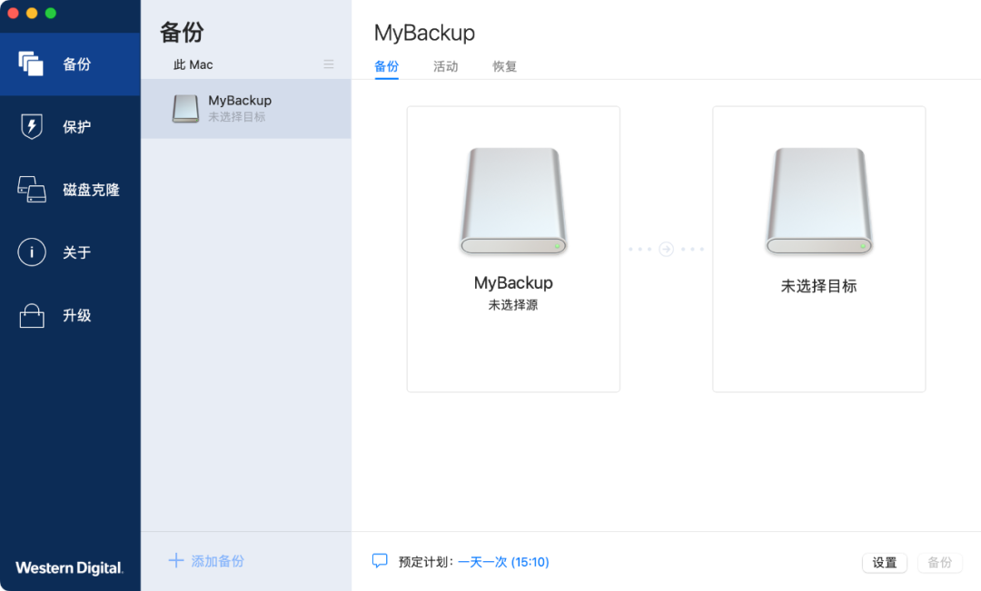Click the yellow minimize window button

tap(32, 13)
